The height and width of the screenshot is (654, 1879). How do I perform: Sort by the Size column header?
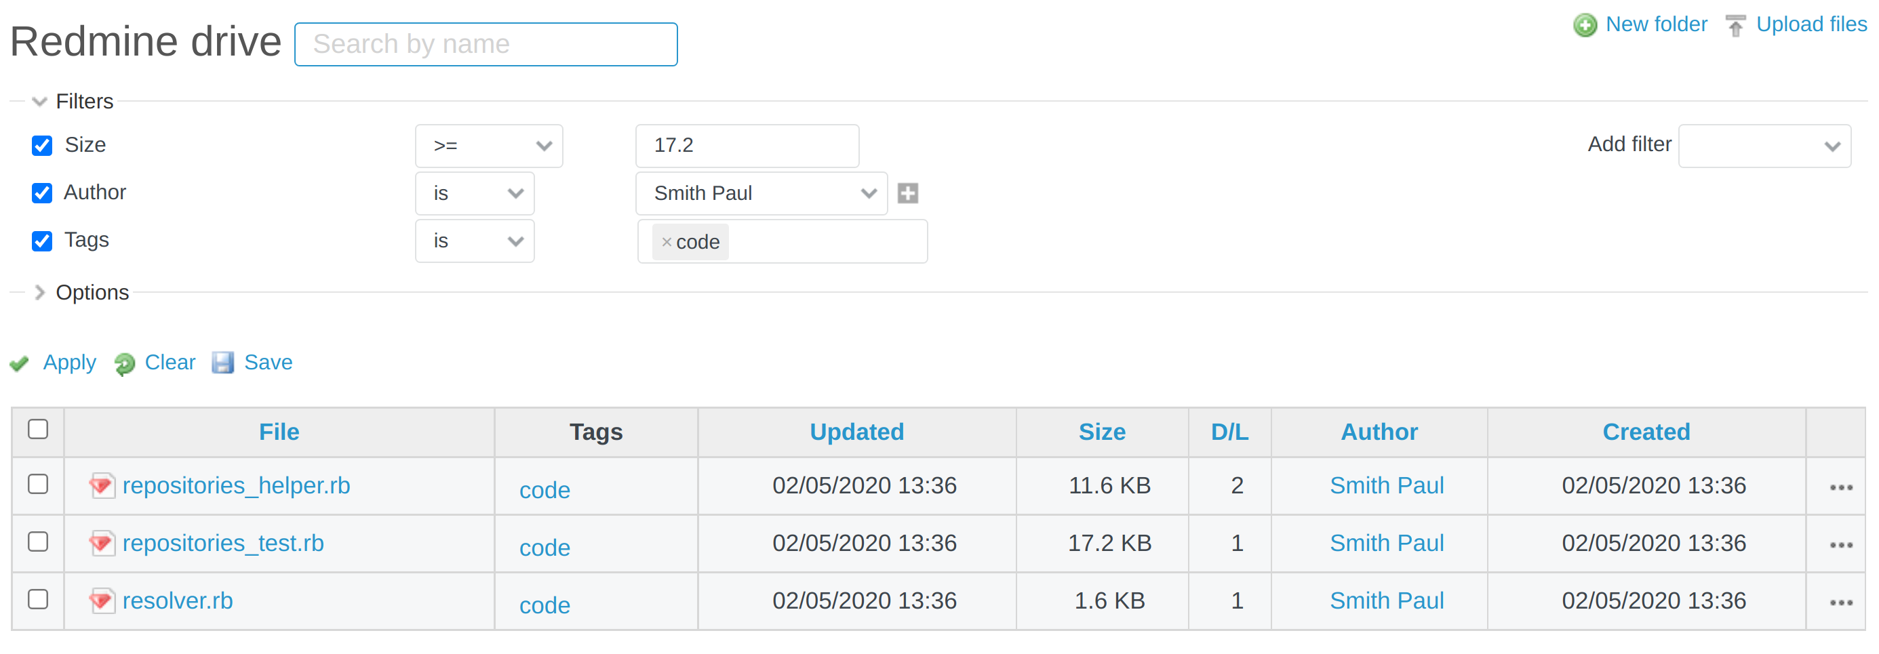click(1101, 432)
